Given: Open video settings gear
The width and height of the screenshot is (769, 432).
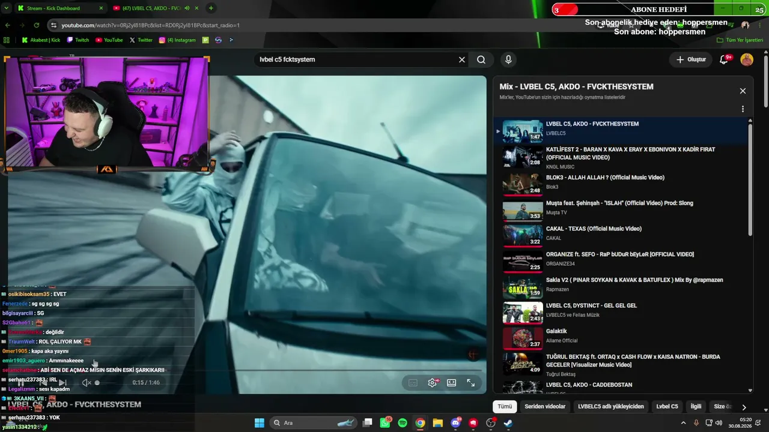Looking at the screenshot, I should point(432,383).
